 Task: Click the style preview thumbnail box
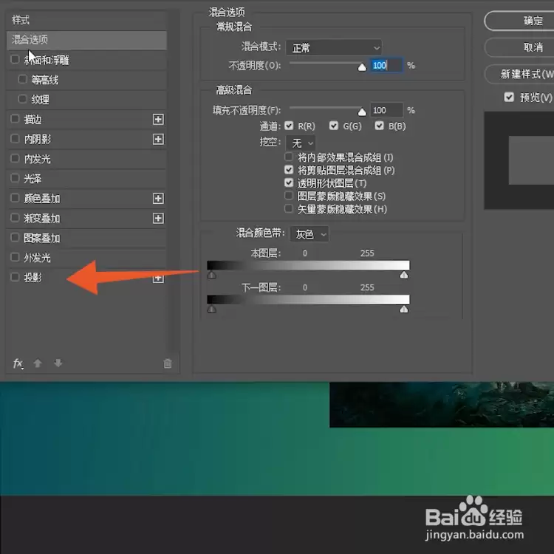click(x=519, y=160)
